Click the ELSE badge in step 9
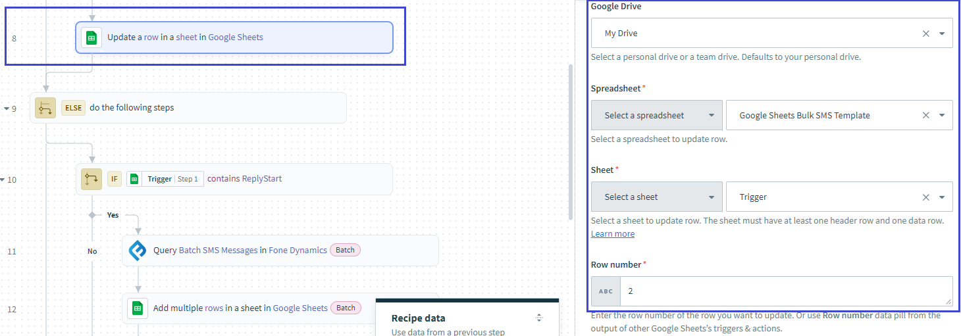The width and height of the screenshot is (961, 336). coord(73,108)
